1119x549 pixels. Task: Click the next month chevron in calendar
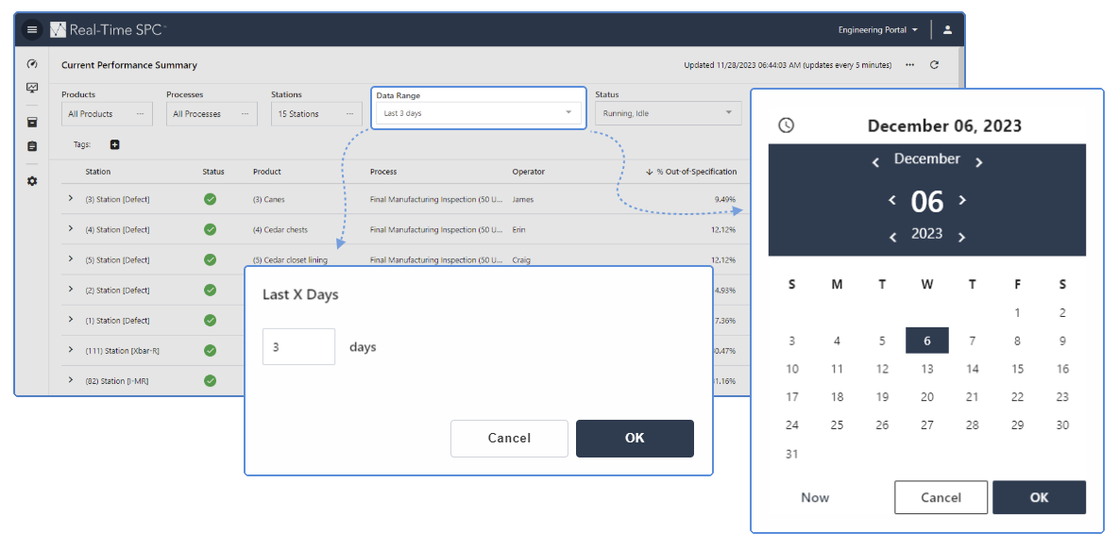[x=979, y=160]
